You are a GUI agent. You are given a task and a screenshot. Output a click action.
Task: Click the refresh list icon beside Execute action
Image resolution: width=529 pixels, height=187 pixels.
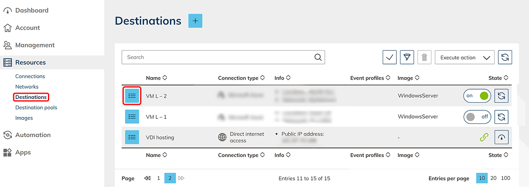coord(505,57)
